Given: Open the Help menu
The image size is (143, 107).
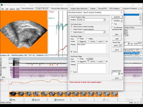Looking at the screenshot, I should click(x=18, y=9).
